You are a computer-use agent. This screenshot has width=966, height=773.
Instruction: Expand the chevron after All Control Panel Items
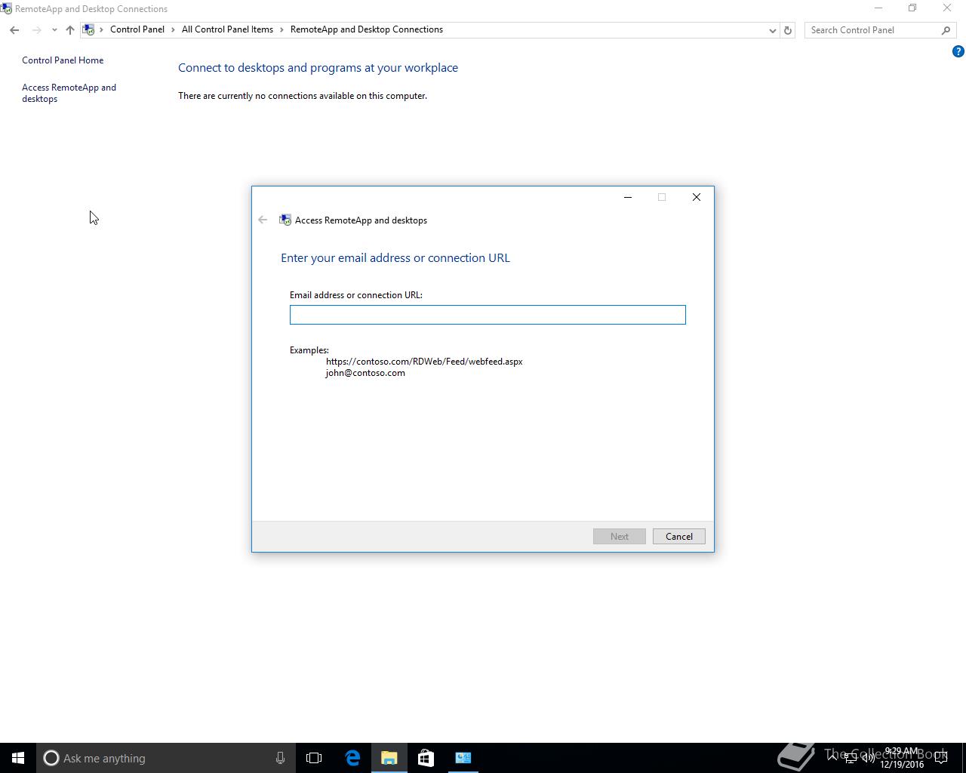[x=282, y=29]
